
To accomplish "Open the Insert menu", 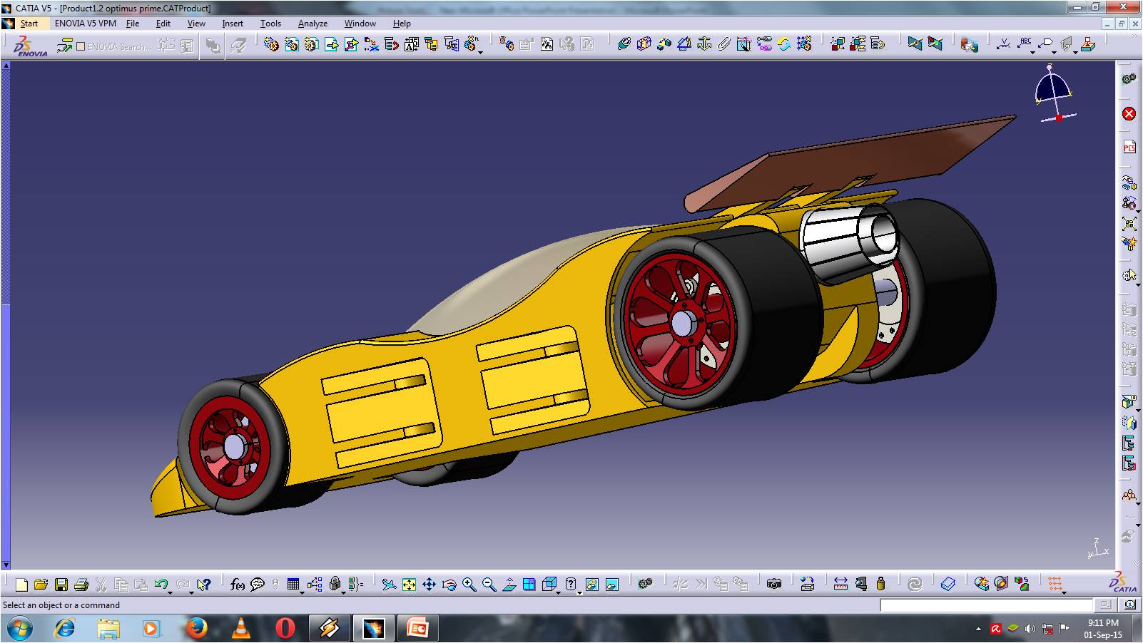I will coord(233,23).
